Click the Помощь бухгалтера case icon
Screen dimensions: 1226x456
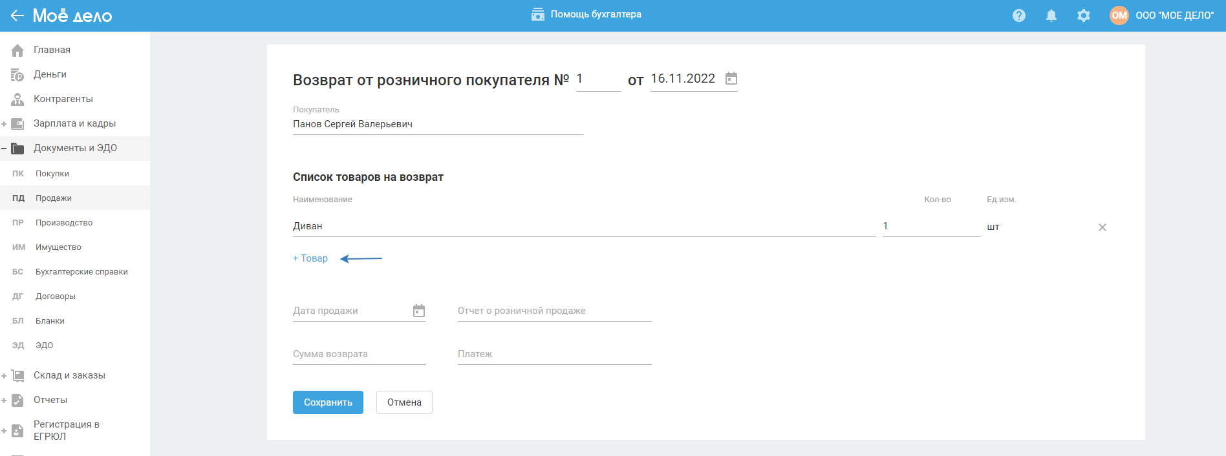click(538, 14)
